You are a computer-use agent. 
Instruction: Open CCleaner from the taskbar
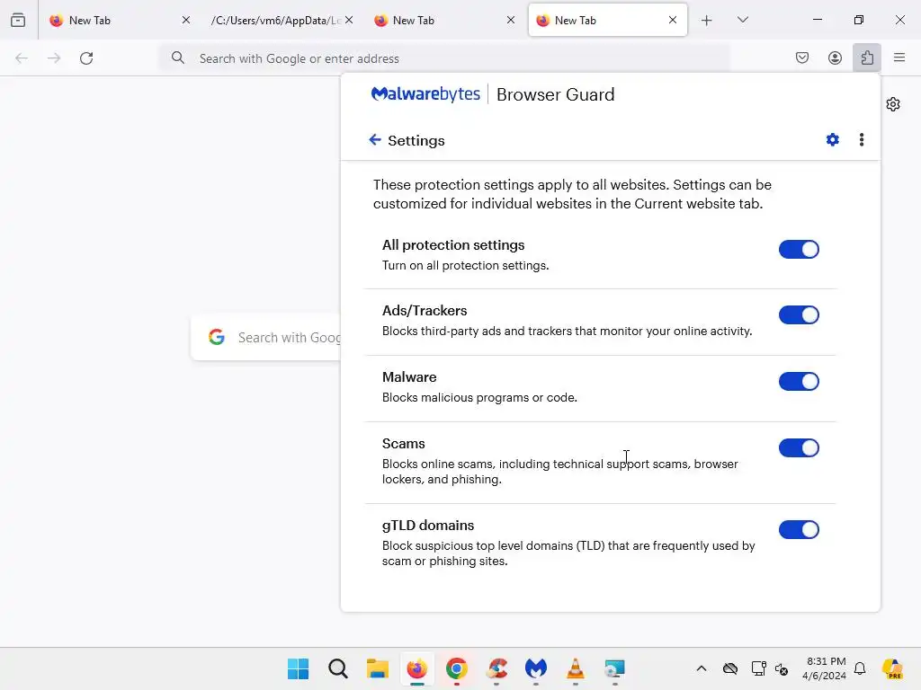point(496,668)
